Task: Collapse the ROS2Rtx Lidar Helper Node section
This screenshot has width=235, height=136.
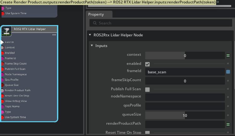Action: pyautogui.click(x=90, y=35)
